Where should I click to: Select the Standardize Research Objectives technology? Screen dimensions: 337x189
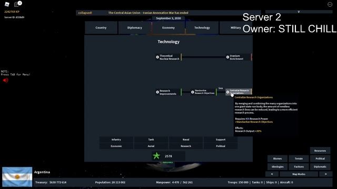(204, 92)
